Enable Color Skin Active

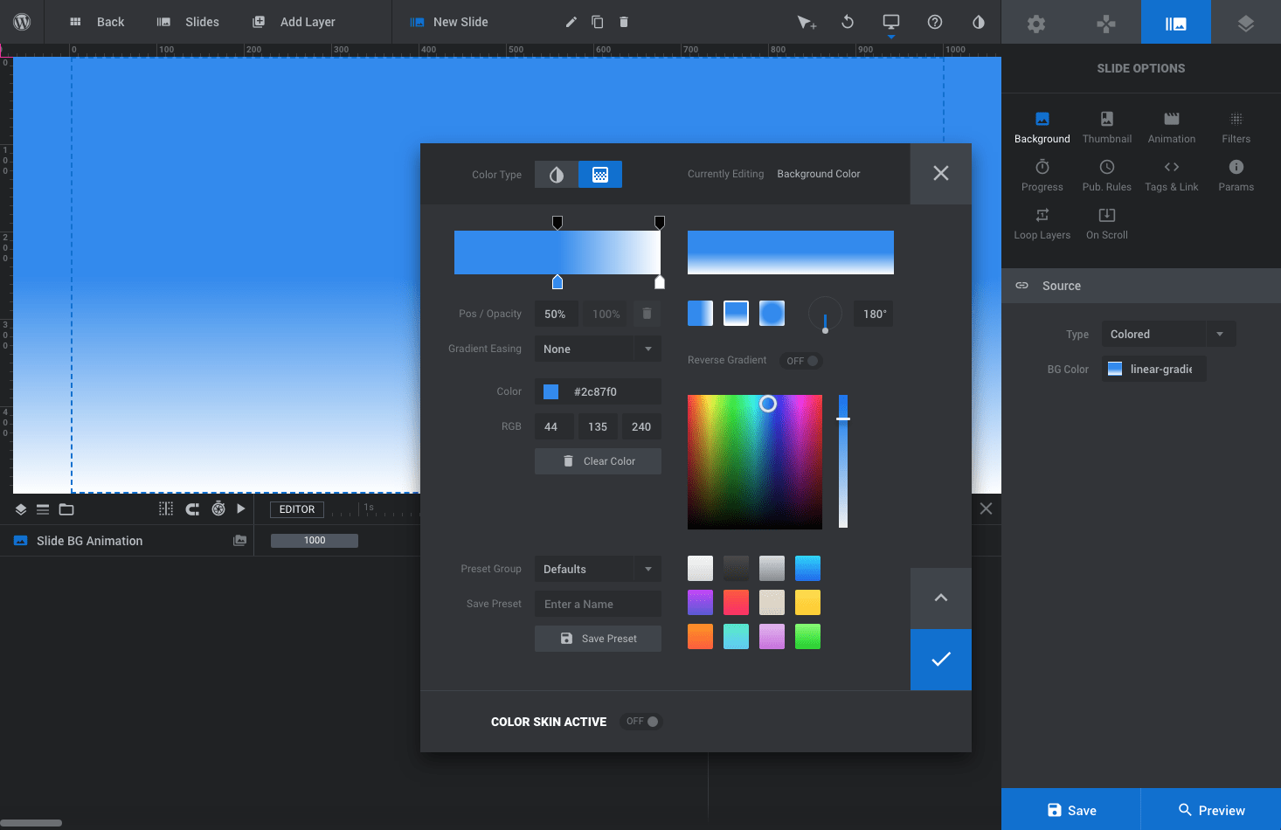pyautogui.click(x=640, y=721)
